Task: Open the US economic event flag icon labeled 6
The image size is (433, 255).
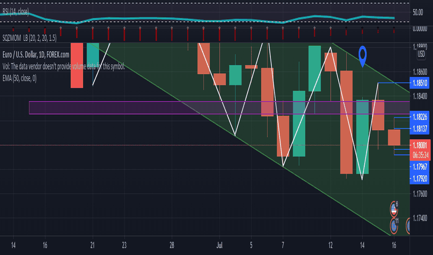Action: (394, 210)
